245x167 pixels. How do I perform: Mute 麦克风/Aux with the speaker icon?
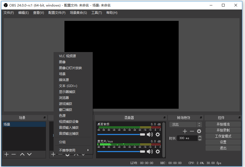pyautogui.click(x=150, y=152)
